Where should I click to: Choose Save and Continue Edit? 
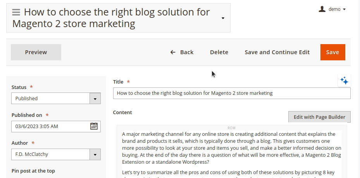[277, 52]
